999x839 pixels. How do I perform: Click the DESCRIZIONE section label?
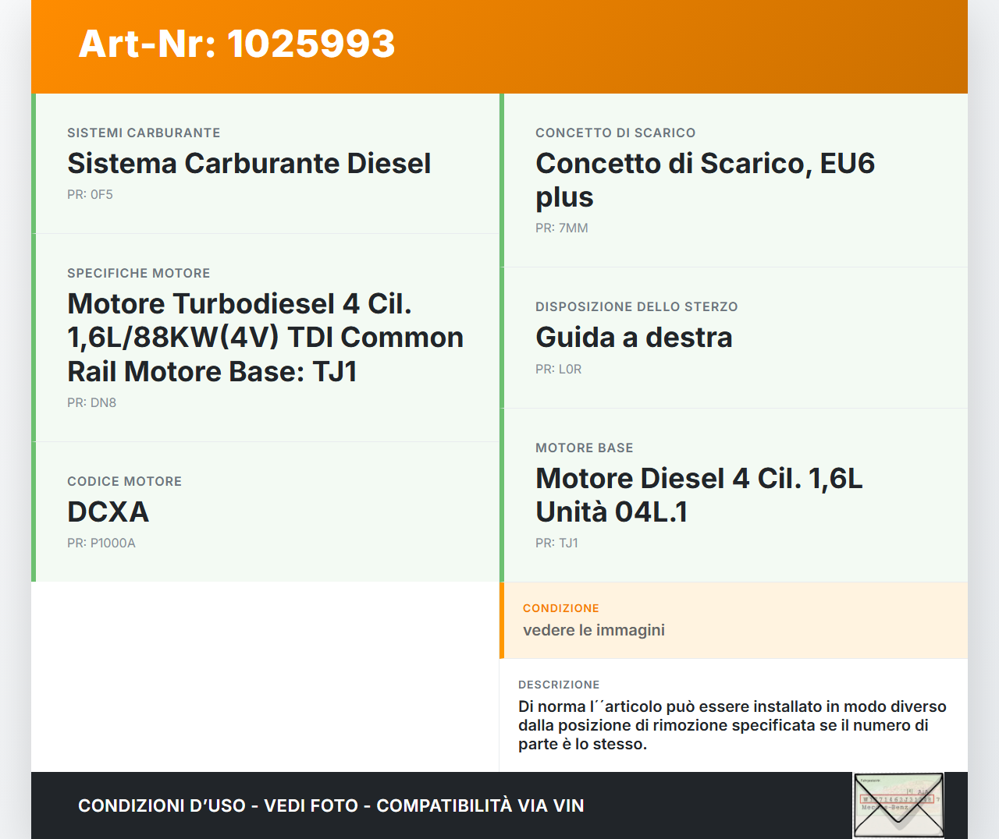coord(559,685)
